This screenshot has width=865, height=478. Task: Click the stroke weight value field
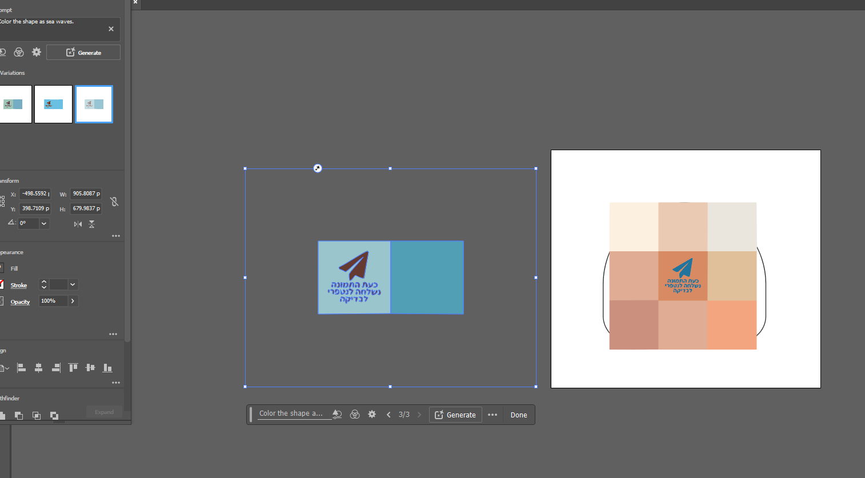pos(58,284)
